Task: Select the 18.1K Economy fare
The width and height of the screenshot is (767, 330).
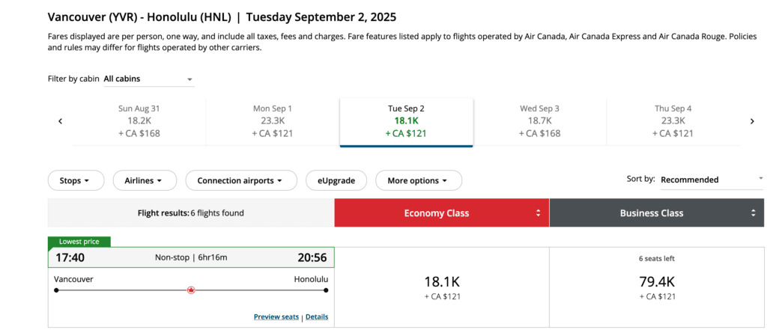Action: 442,287
